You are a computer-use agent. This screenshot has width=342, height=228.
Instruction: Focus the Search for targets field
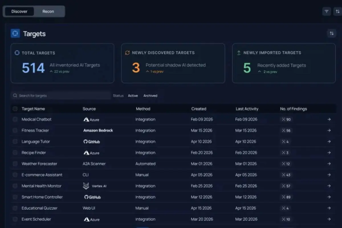(61, 95)
